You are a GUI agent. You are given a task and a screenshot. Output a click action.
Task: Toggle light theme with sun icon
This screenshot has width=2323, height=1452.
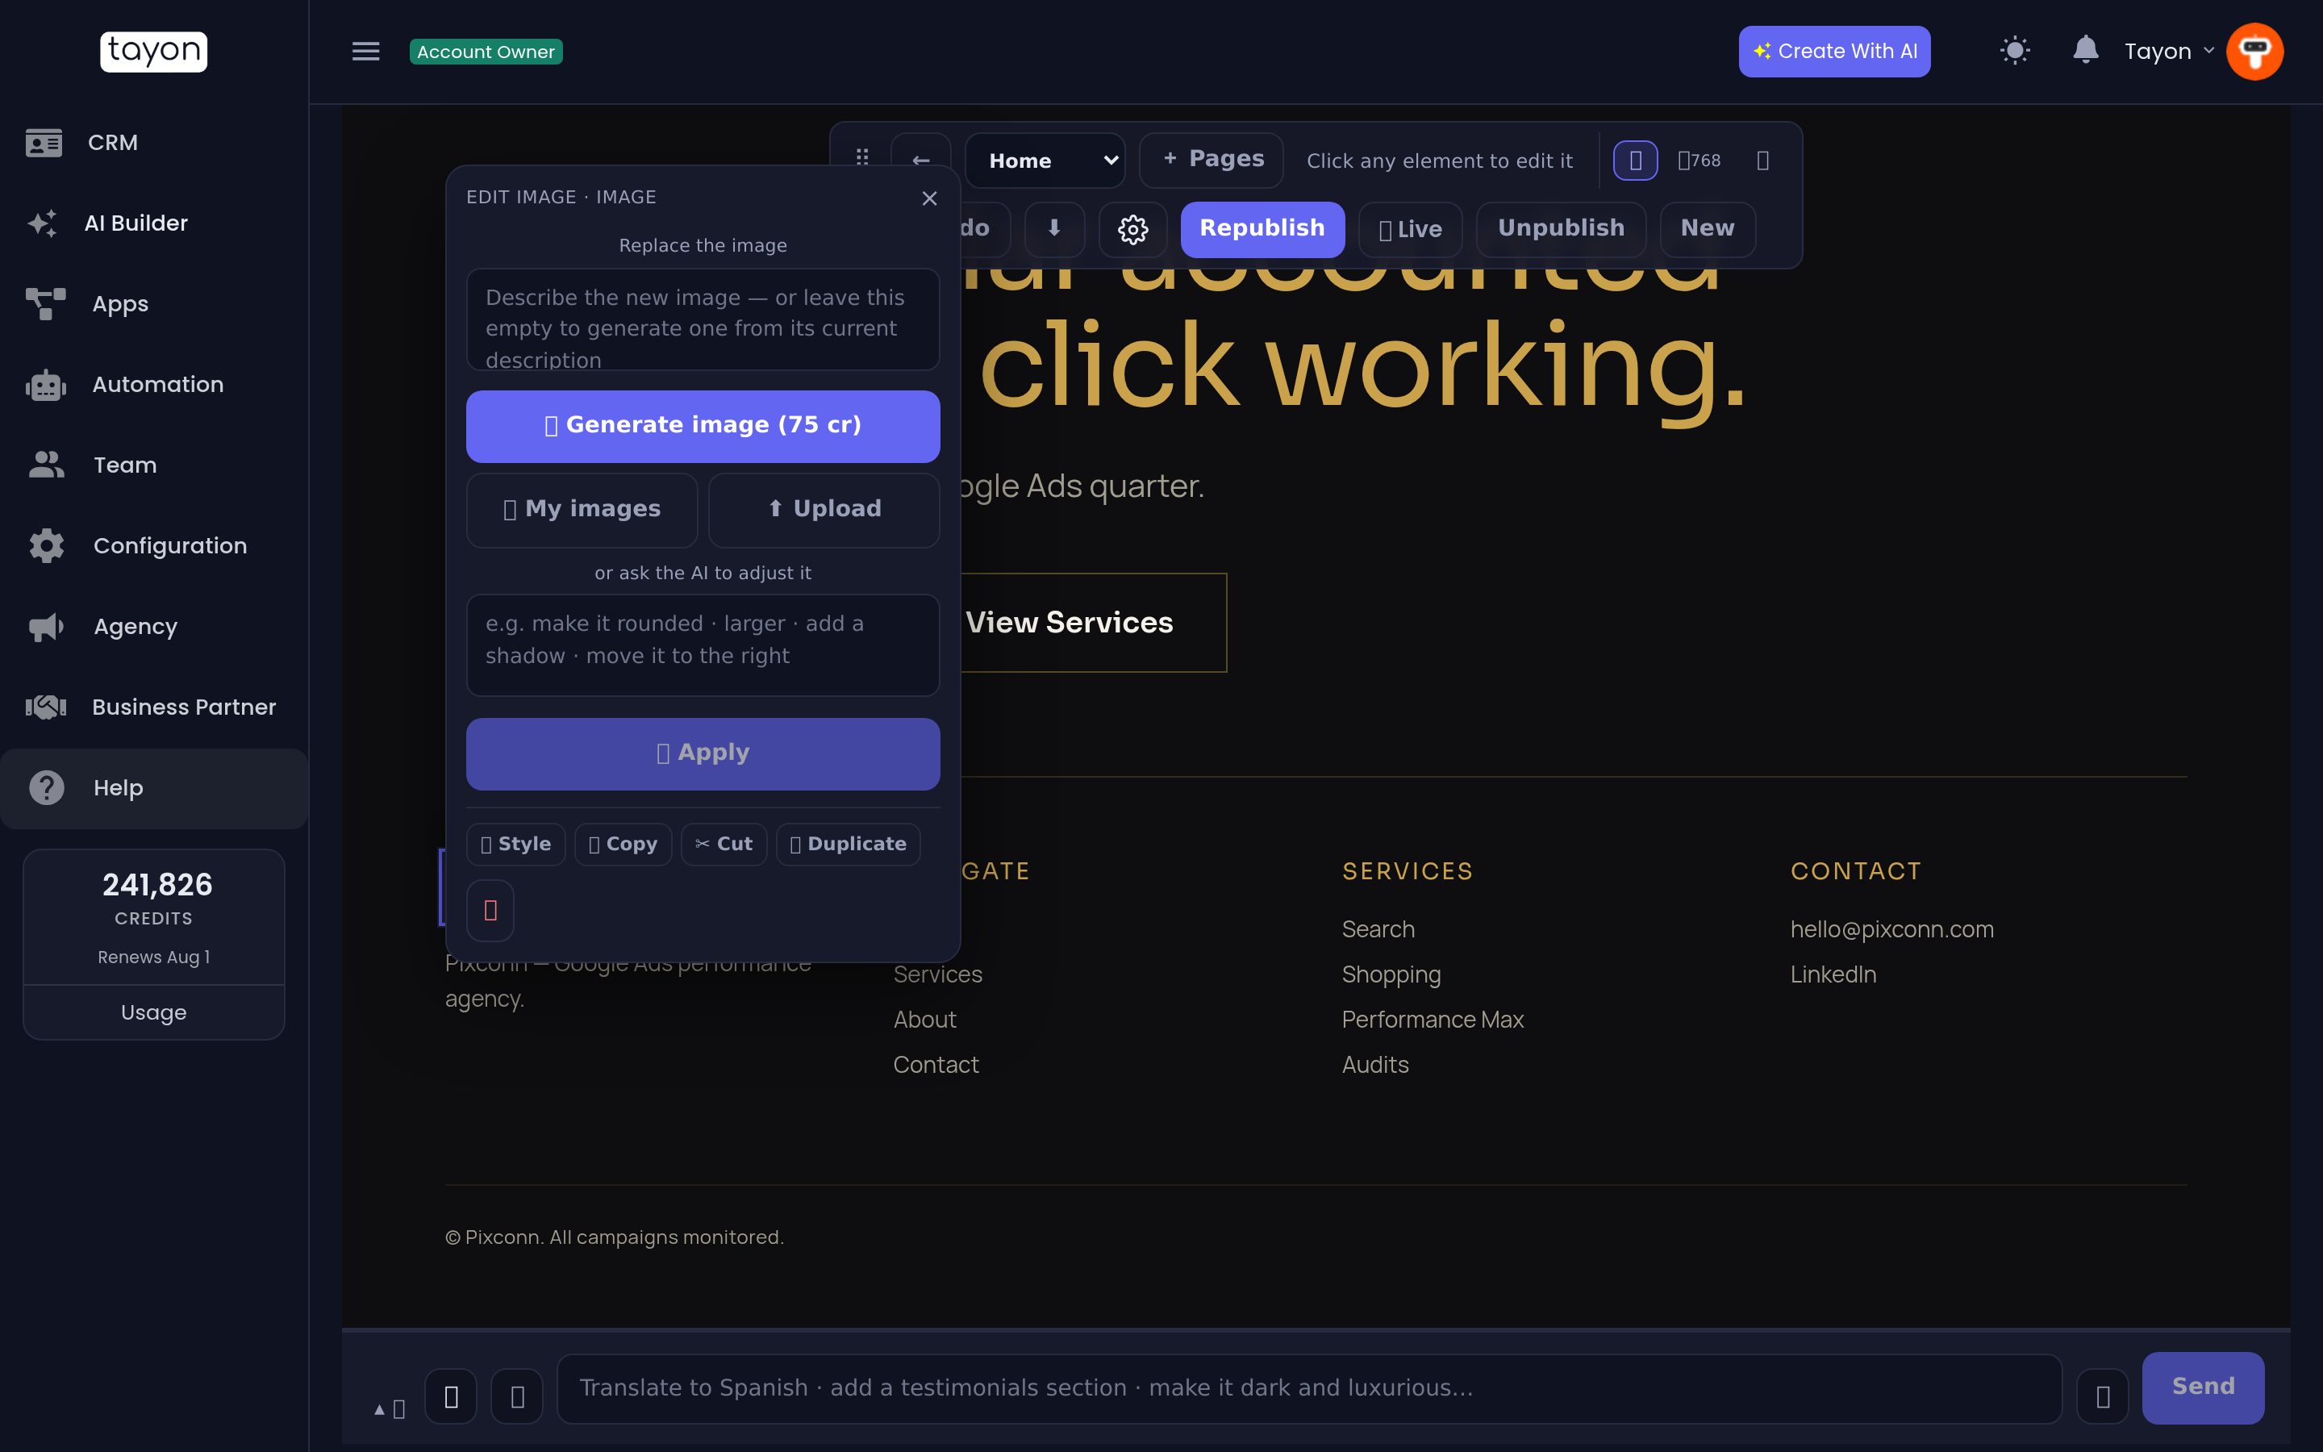(x=2015, y=51)
